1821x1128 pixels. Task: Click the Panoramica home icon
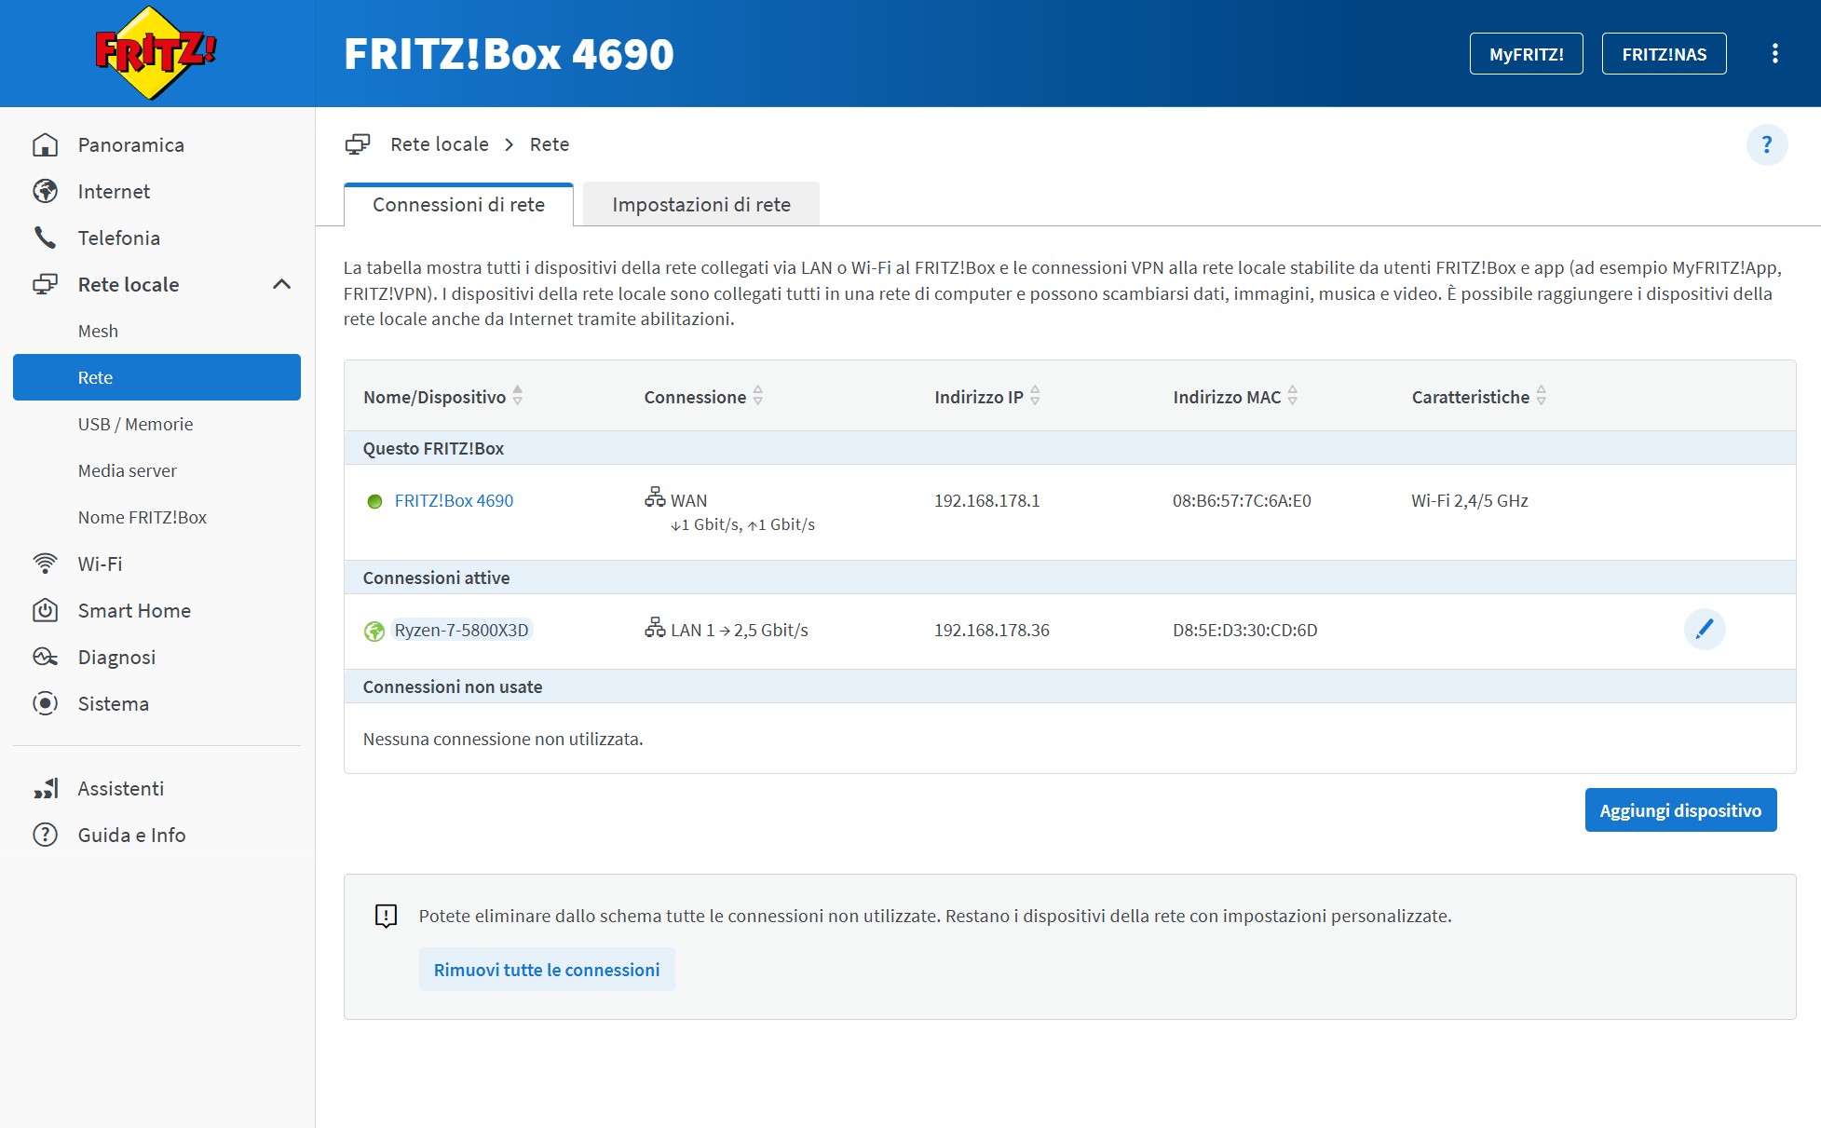tap(45, 144)
